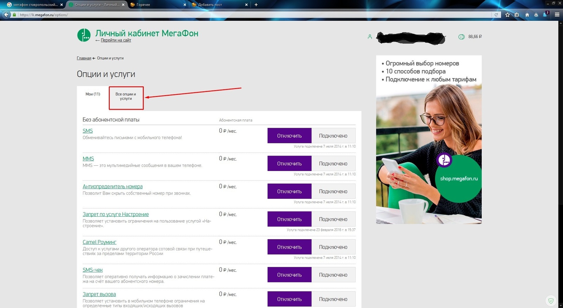Click 'Отключить' for Антиопределитель номера
Viewport: 563px width, 308px height.
coord(289,191)
